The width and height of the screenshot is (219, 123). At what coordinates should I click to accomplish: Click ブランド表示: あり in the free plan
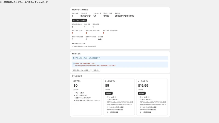pyautogui.click(x=81, y=95)
